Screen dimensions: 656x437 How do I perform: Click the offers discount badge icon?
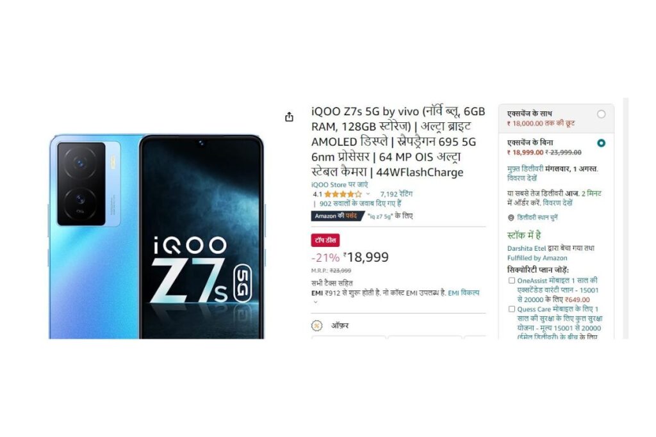click(x=317, y=326)
